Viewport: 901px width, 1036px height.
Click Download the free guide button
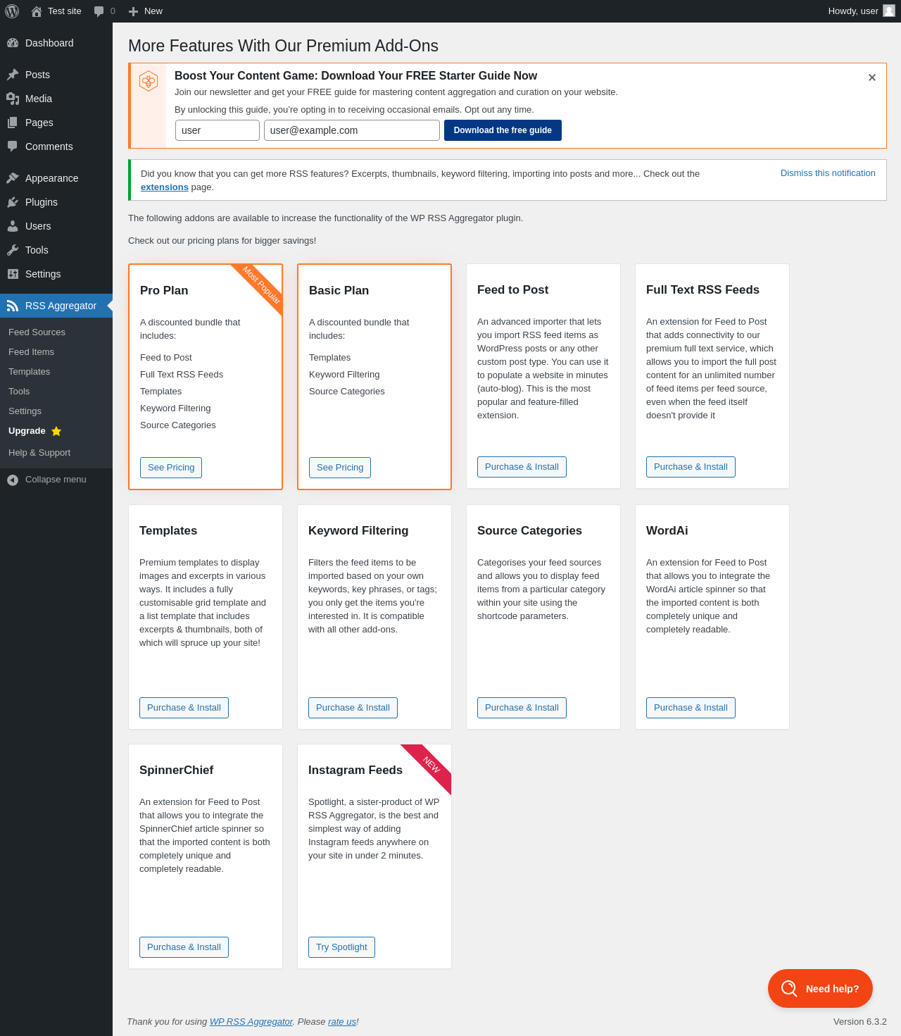click(503, 130)
